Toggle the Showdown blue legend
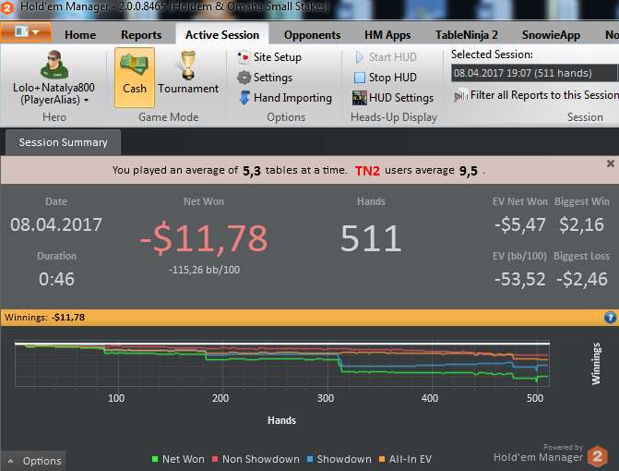619x471 pixels. [339, 459]
